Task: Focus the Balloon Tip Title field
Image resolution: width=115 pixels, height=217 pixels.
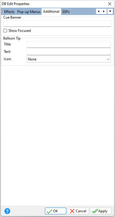Action: click(x=69, y=45)
